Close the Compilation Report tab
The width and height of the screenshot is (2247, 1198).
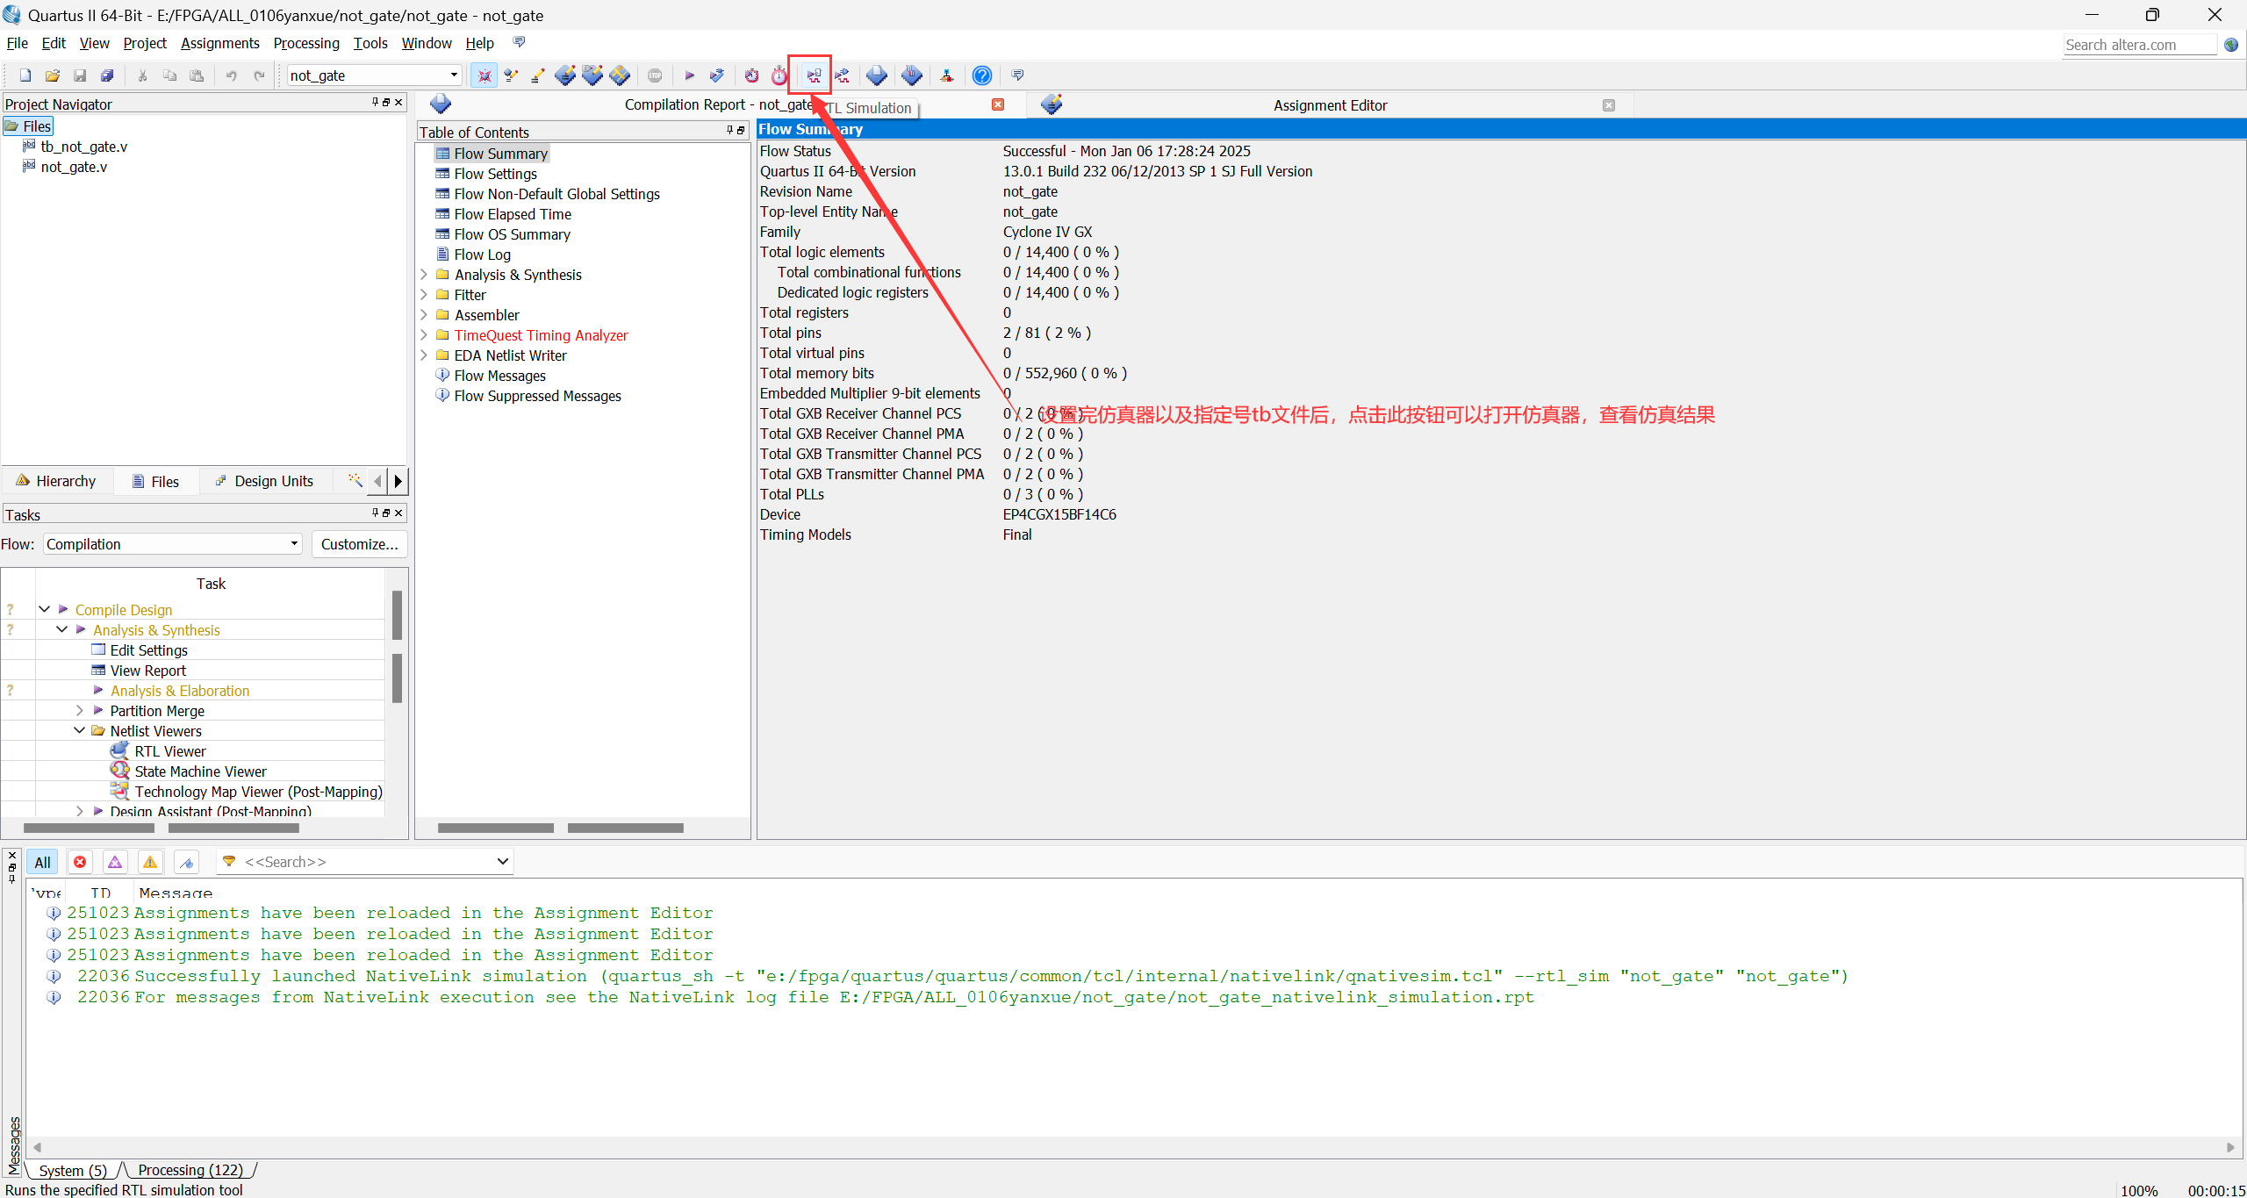pyautogui.click(x=998, y=104)
